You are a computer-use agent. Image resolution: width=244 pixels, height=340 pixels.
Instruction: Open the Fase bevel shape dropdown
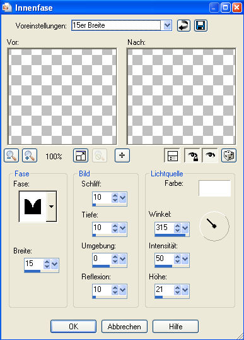[51, 207]
